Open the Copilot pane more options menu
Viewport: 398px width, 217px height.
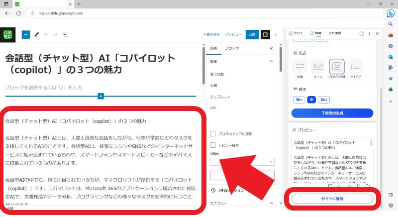[x=369, y=33]
